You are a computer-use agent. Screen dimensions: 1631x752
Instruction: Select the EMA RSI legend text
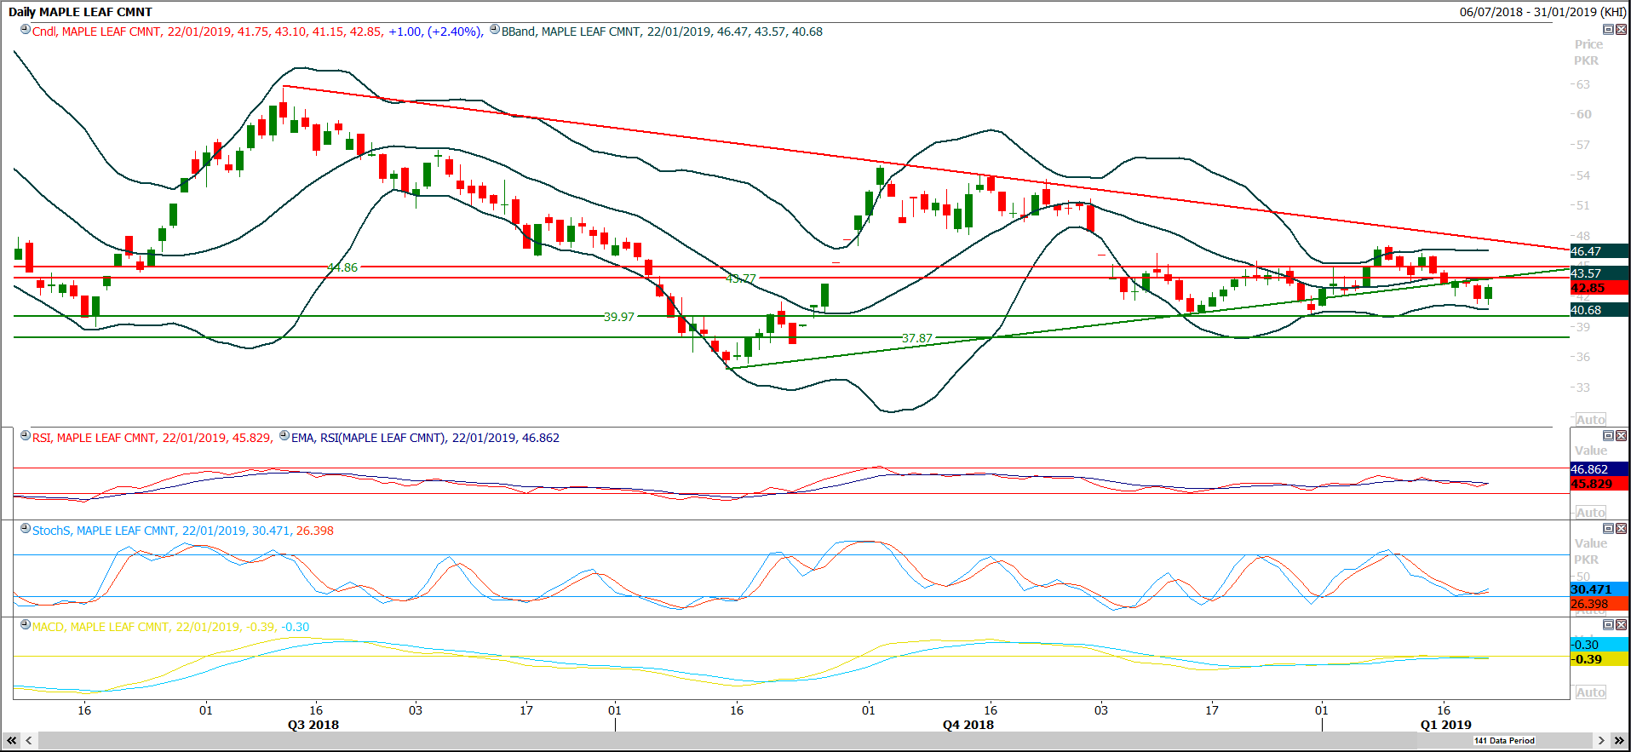[425, 438]
